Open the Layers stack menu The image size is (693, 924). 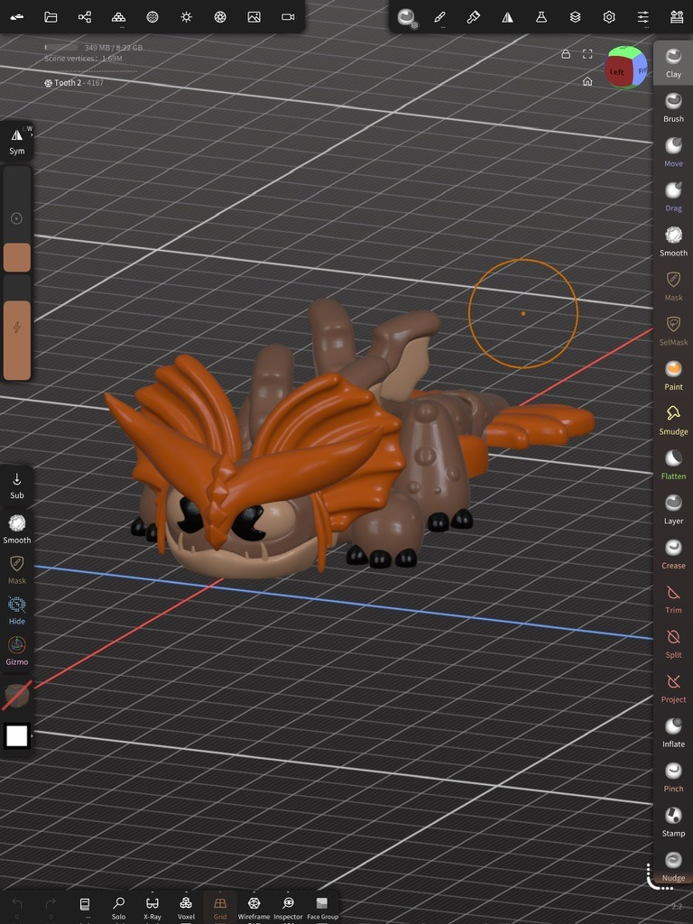(x=575, y=17)
